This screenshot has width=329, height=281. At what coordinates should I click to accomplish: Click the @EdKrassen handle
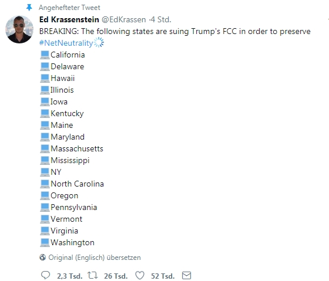click(x=124, y=19)
